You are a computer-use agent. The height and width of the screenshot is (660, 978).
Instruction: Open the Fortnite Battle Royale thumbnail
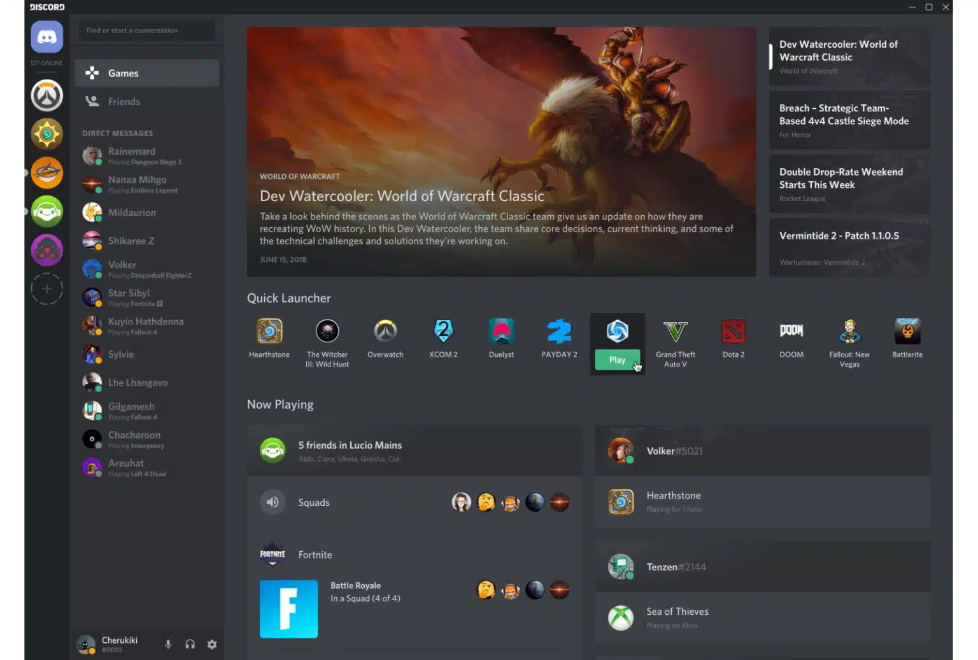click(x=288, y=608)
